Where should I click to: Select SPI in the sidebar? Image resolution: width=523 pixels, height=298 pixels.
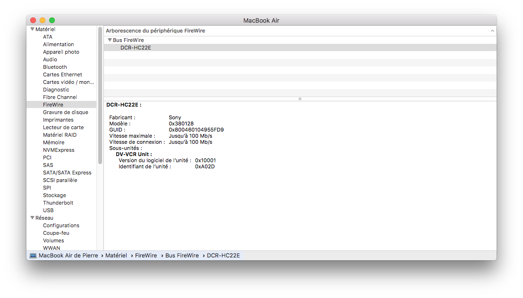pos(47,188)
